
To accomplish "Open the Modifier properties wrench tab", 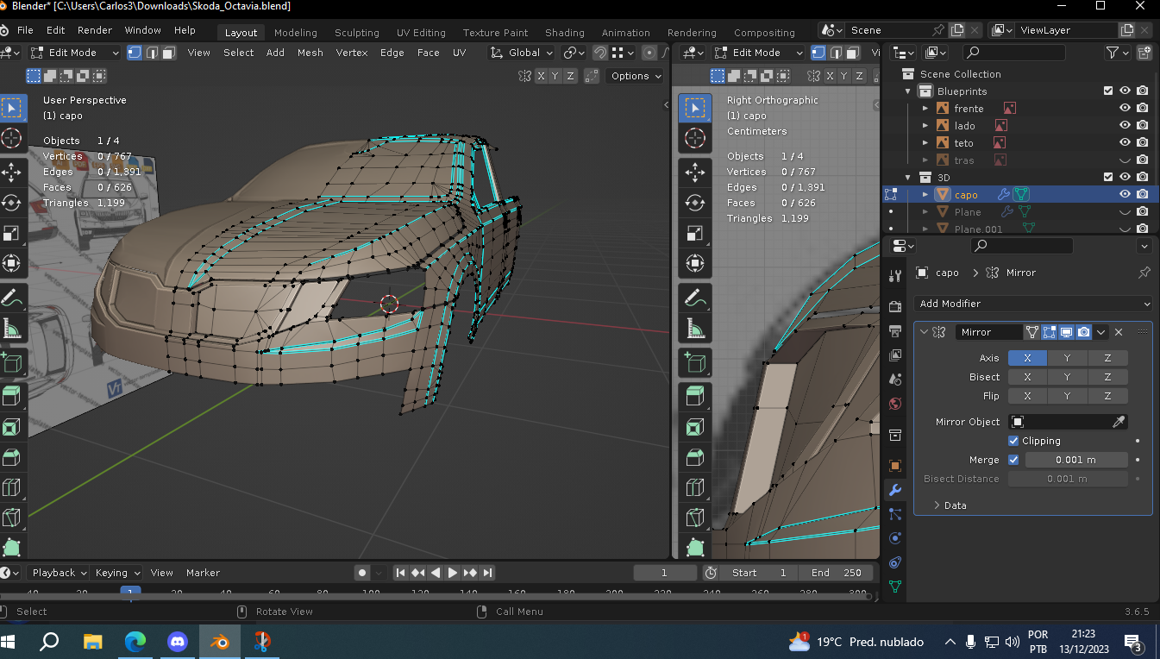I will click(895, 491).
